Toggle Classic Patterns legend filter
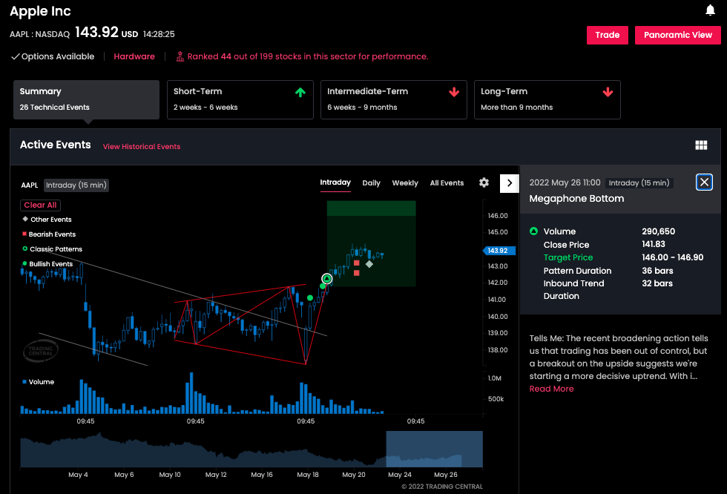 point(52,248)
